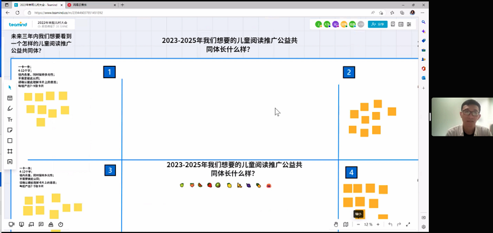Screen dimensions: 493x233
Task: Select the text tool in left toolbar
Action: pos(10,119)
